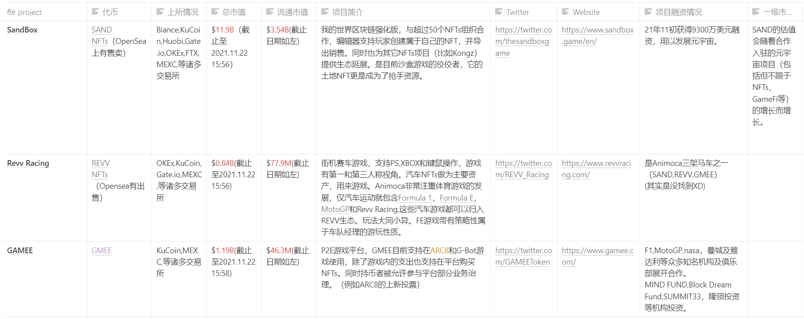Open the sandbox.game website link
The width and height of the screenshot is (804, 319).
598,36
